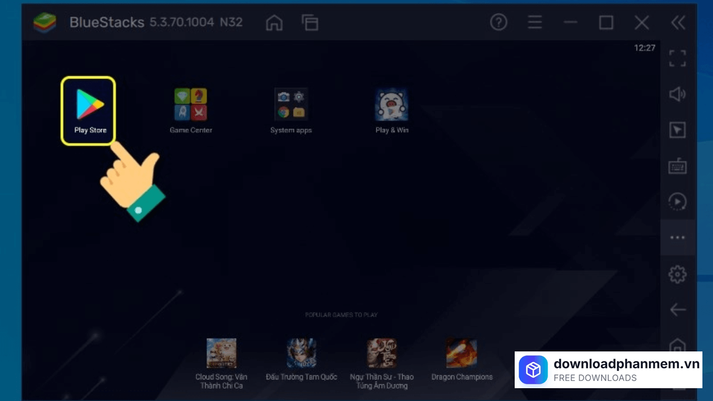Screen dimensions: 713x401
Task: Collapse the sidebar with the double-arrow chevron
Action: tap(677, 23)
